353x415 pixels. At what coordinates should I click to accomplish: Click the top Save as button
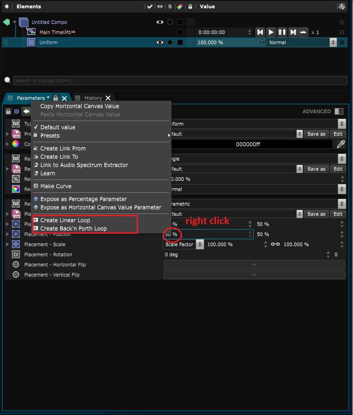316,134
